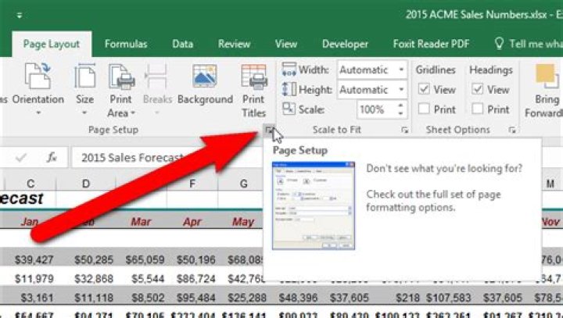Click the Mar month header cell
The height and width of the screenshot is (318, 563).
tap(141, 221)
